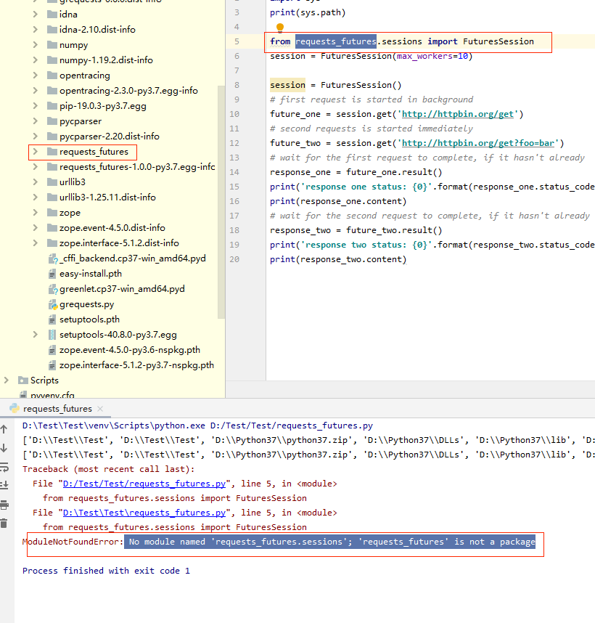Navigate down the stack trace arrow icon
This screenshot has height=623, width=595.
click(x=6, y=449)
